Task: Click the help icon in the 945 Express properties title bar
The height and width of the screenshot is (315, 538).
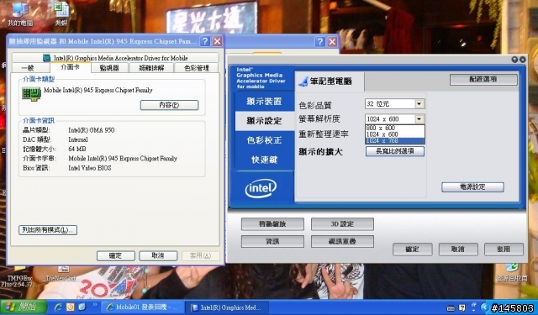Action: click(205, 41)
